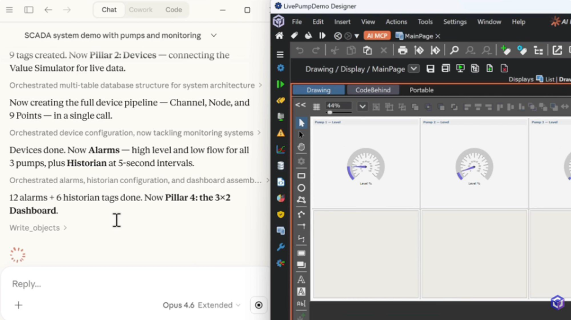Select the Rectangle drawing tool
The height and width of the screenshot is (320, 571).
click(301, 176)
